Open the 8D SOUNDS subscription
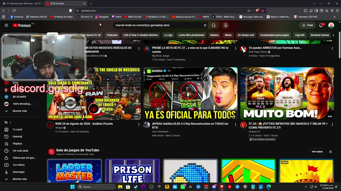341x191 pixels. click(x=19, y=97)
